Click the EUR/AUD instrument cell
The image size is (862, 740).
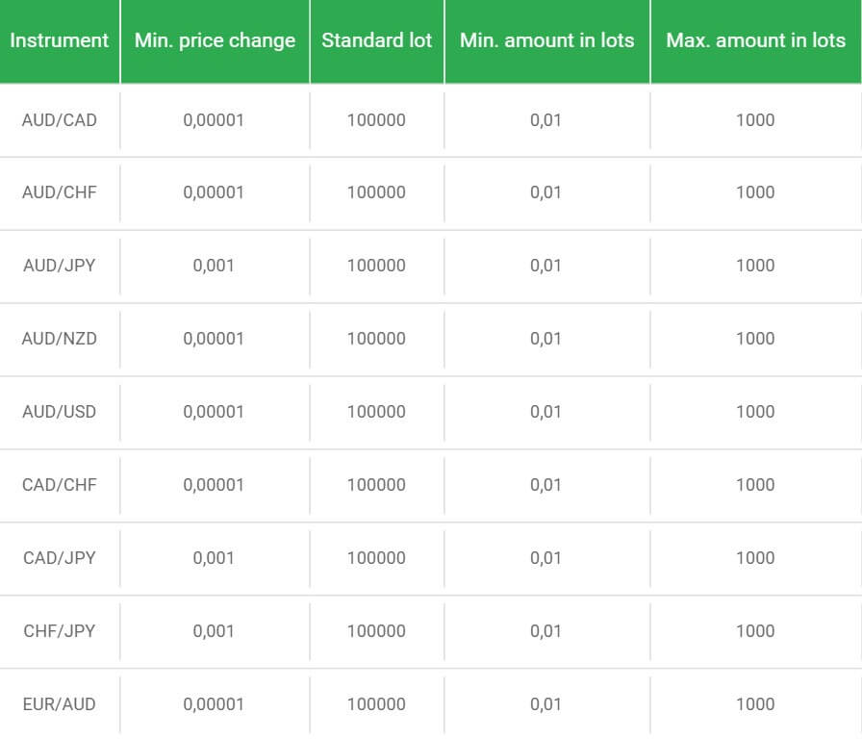[x=60, y=704]
